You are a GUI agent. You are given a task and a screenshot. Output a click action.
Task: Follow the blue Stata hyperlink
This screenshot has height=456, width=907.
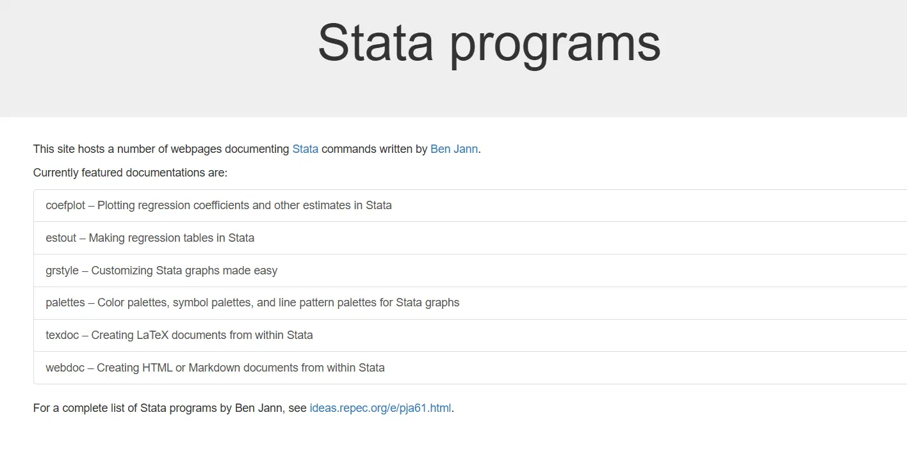(x=305, y=149)
